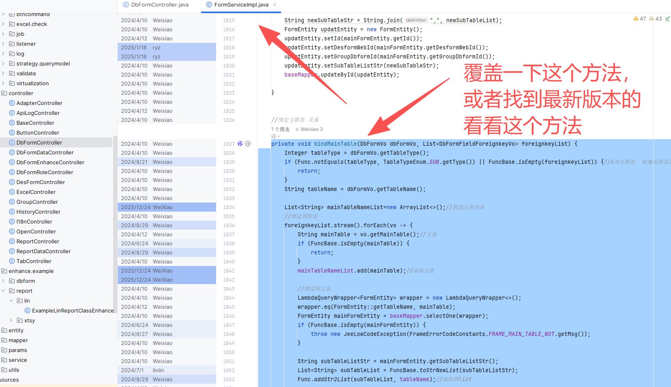Click the AI assistant gutter icon on line 1827
The width and height of the screenshot is (671, 387).
click(x=240, y=144)
